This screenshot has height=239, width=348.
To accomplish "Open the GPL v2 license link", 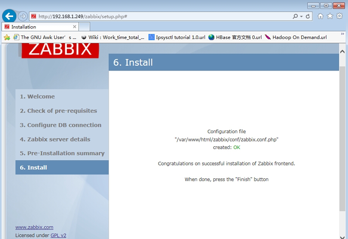I will tap(58, 235).
